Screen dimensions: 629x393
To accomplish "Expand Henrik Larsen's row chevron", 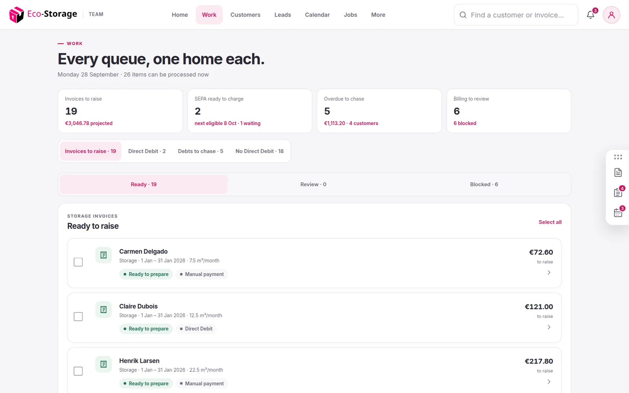I will [549, 382].
